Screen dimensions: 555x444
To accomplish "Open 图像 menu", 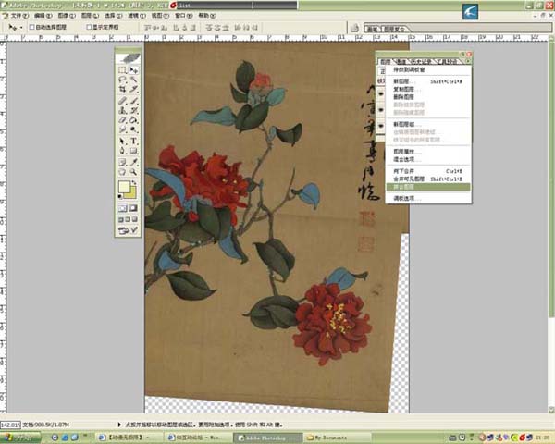I will point(67,16).
